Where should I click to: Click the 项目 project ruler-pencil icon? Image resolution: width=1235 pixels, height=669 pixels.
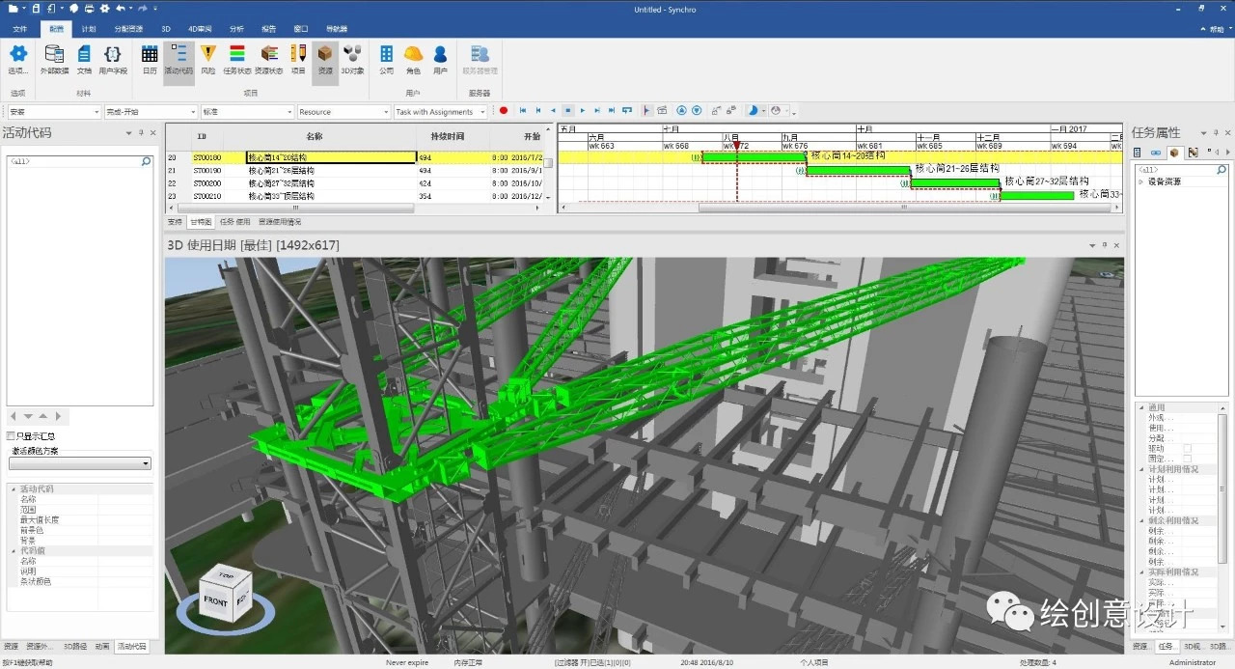[298, 54]
